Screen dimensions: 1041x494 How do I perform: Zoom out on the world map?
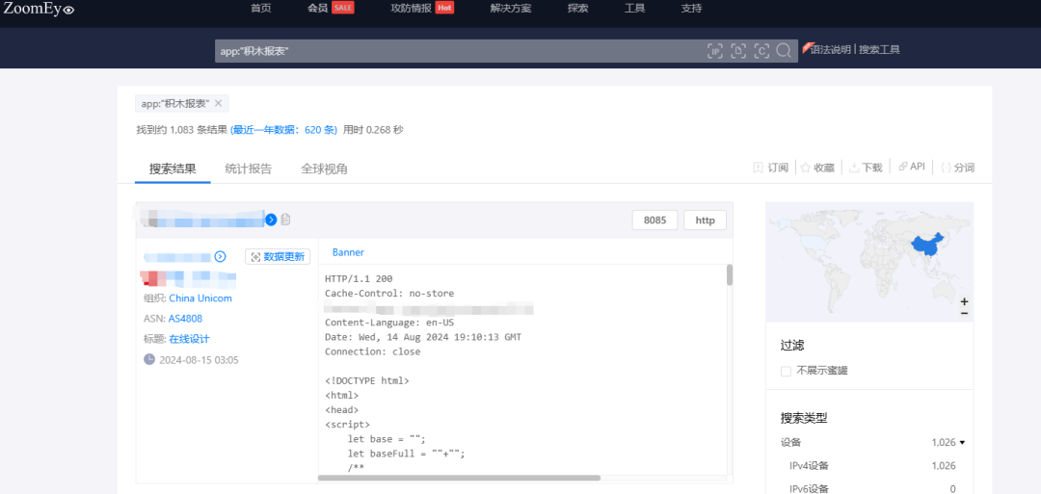[x=964, y=313]
